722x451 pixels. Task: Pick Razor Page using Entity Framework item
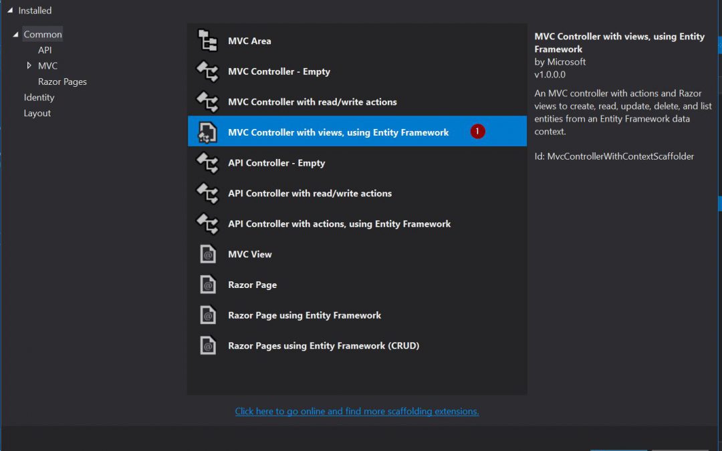[x=304, y=315]
